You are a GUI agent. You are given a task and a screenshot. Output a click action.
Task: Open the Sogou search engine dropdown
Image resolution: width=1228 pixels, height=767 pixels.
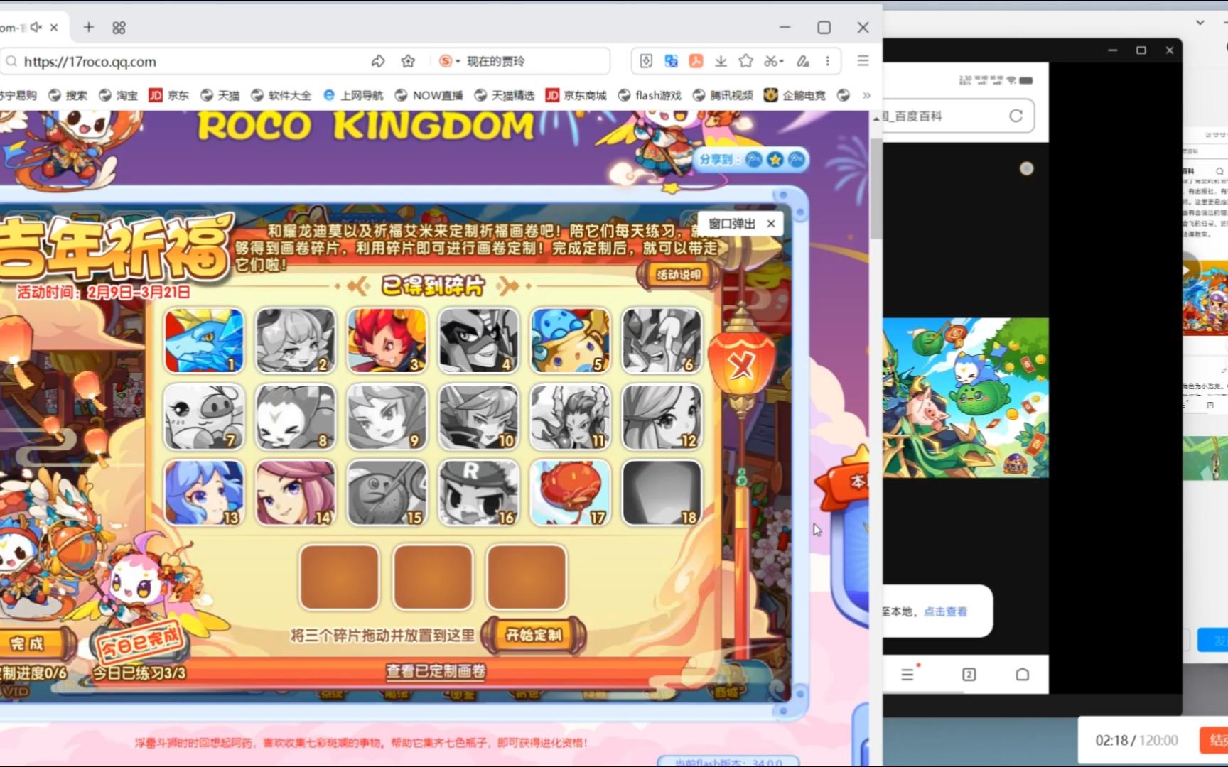point(449,61)
